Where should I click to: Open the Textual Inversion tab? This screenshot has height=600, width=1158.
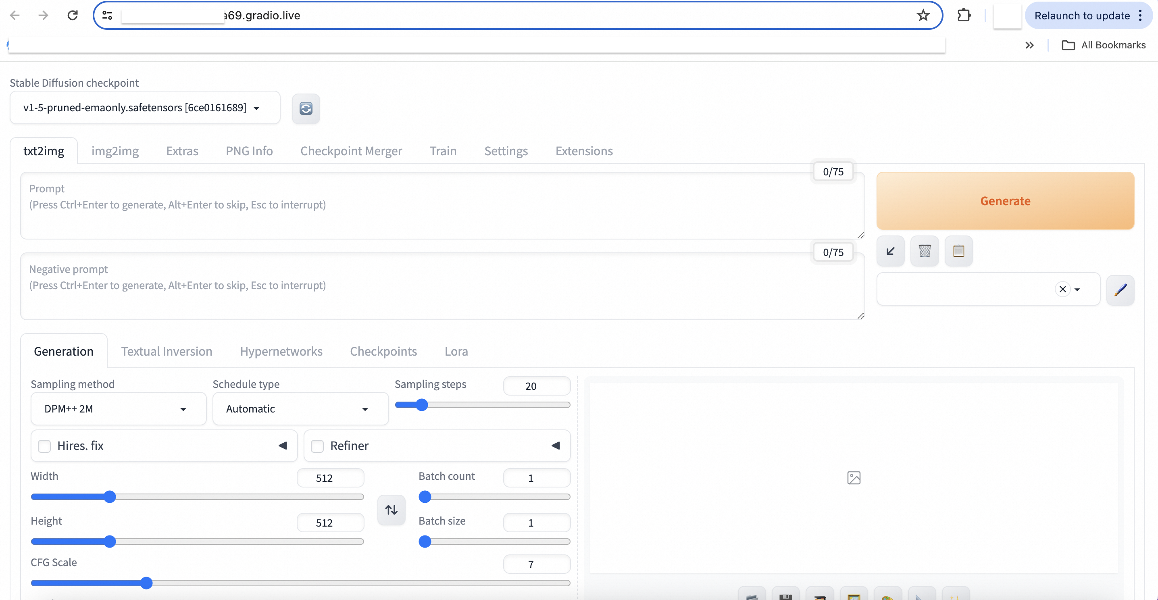coord(167,352)
